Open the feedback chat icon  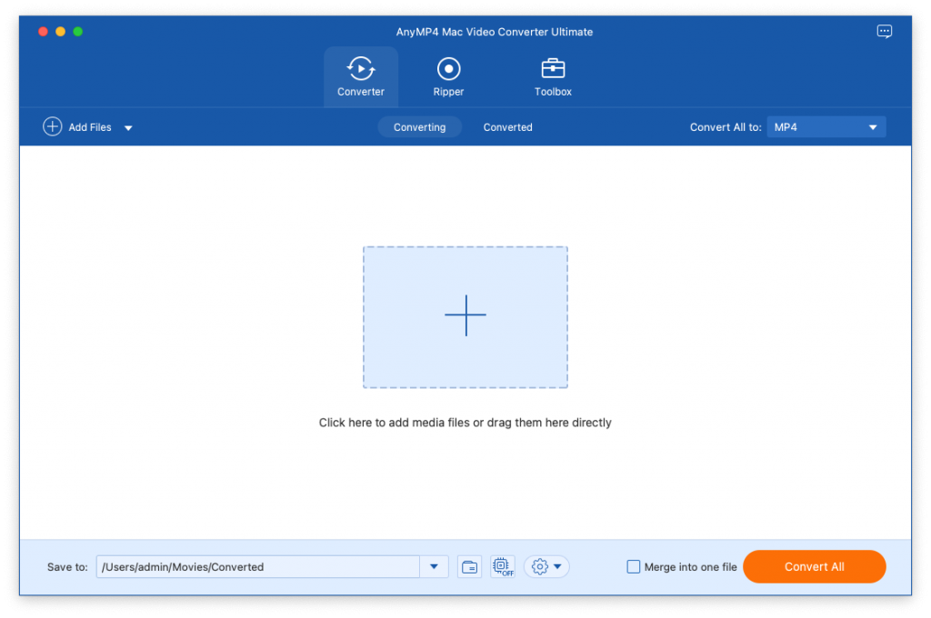click(884, 32)
